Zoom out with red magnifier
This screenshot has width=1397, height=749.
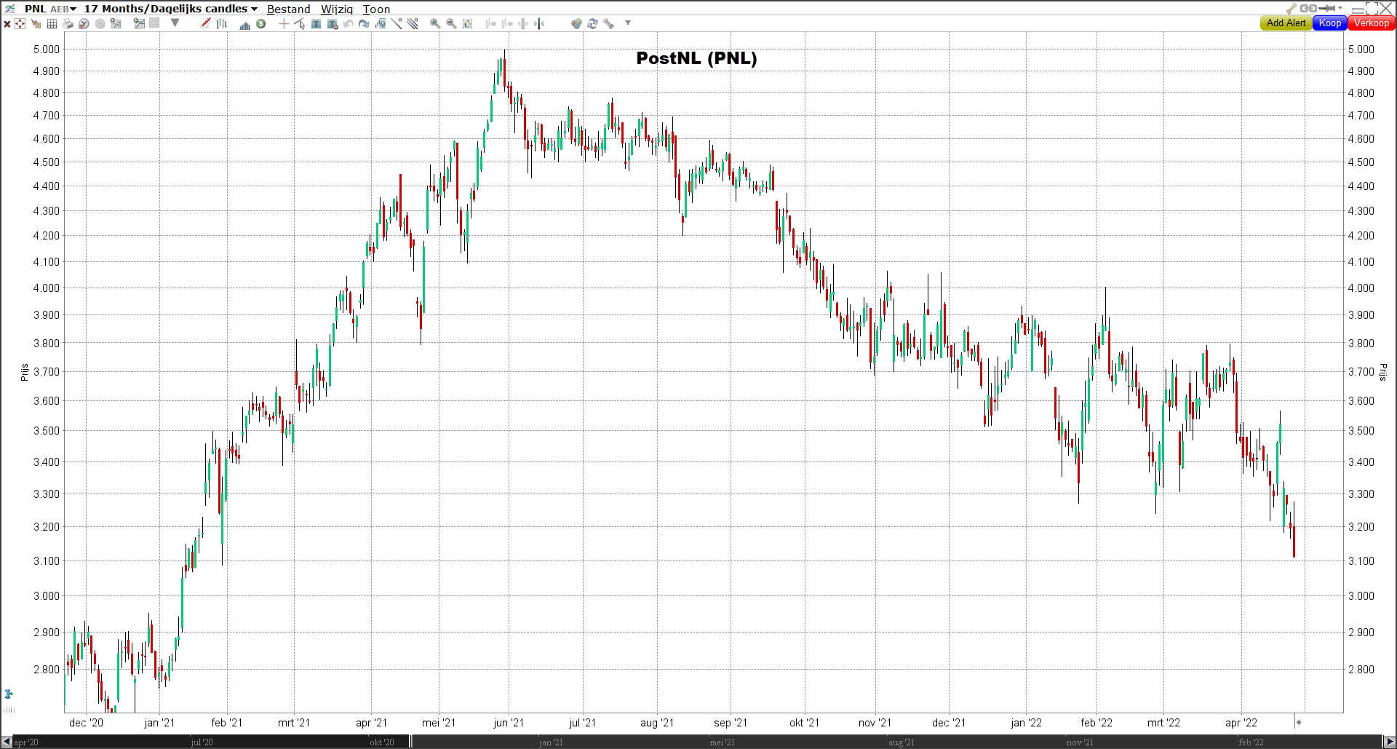point(451,23)
